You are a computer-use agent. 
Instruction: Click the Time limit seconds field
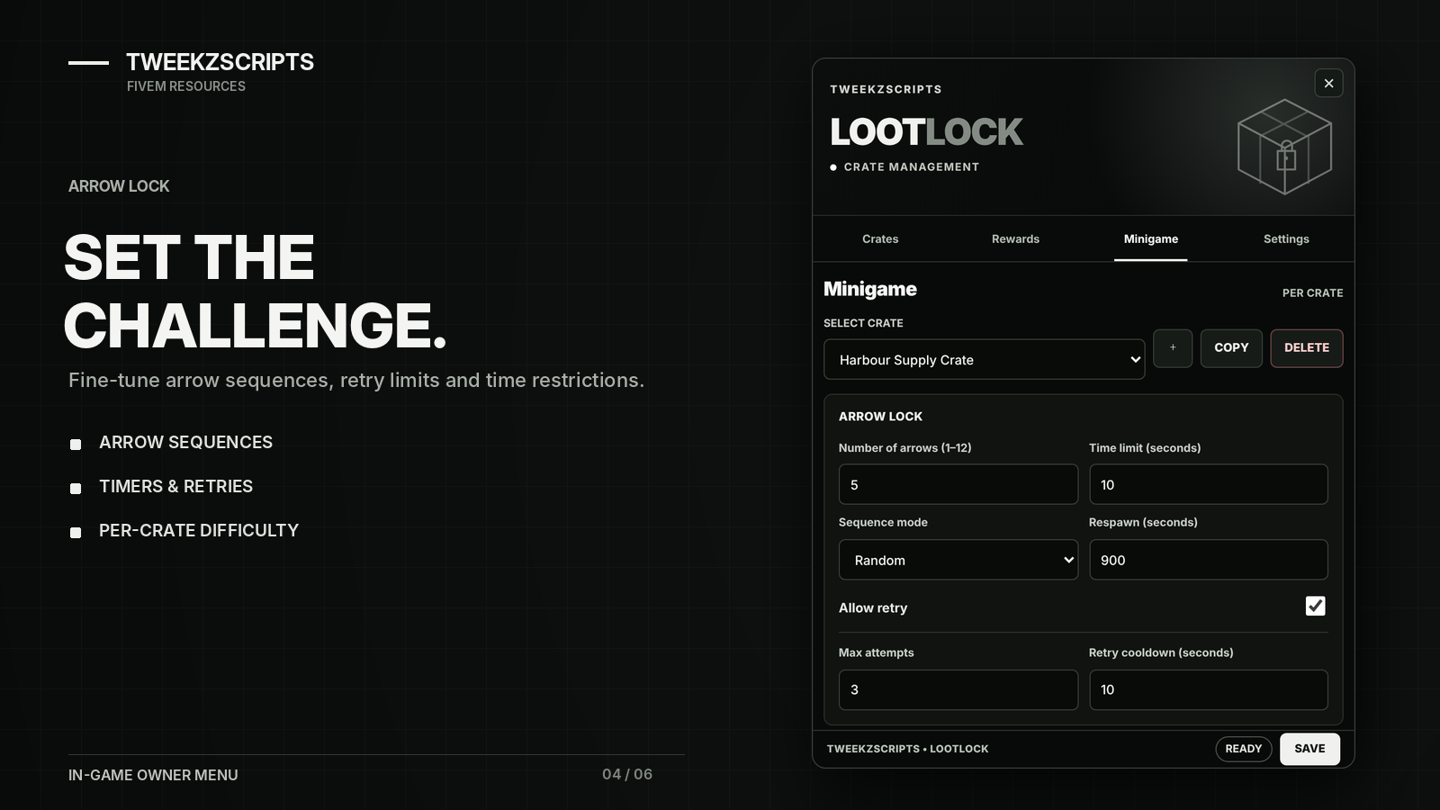pos(1209,484)
